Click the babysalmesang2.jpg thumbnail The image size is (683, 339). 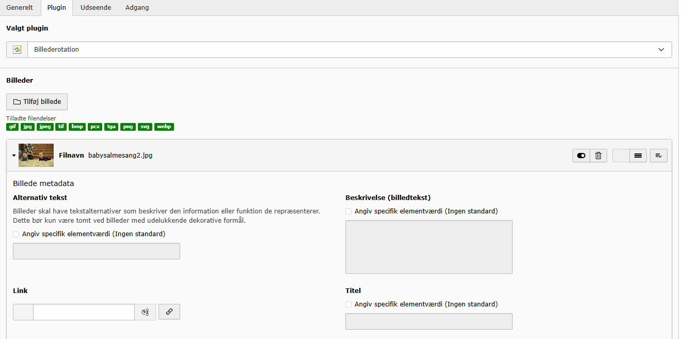tap(36, 155)
